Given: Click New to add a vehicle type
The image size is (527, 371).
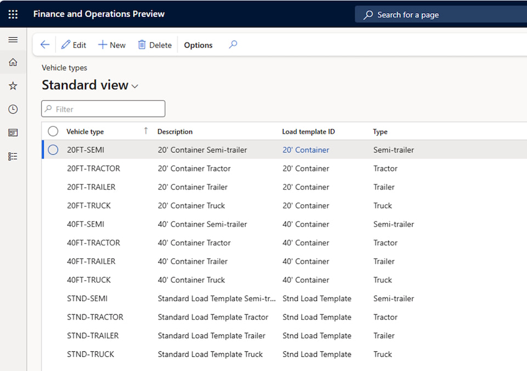Looking at the screenshot, I should (x=112, y=45).
